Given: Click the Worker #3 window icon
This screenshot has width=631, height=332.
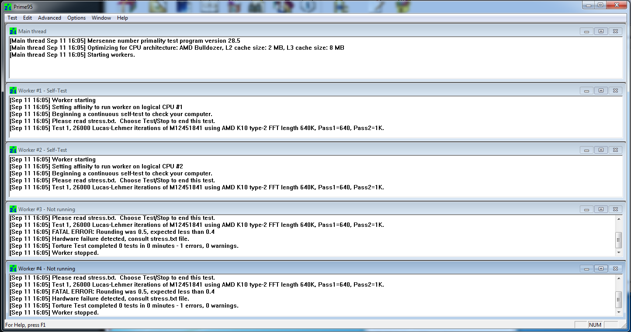Looking at the screenshot, I should point(13,209).
